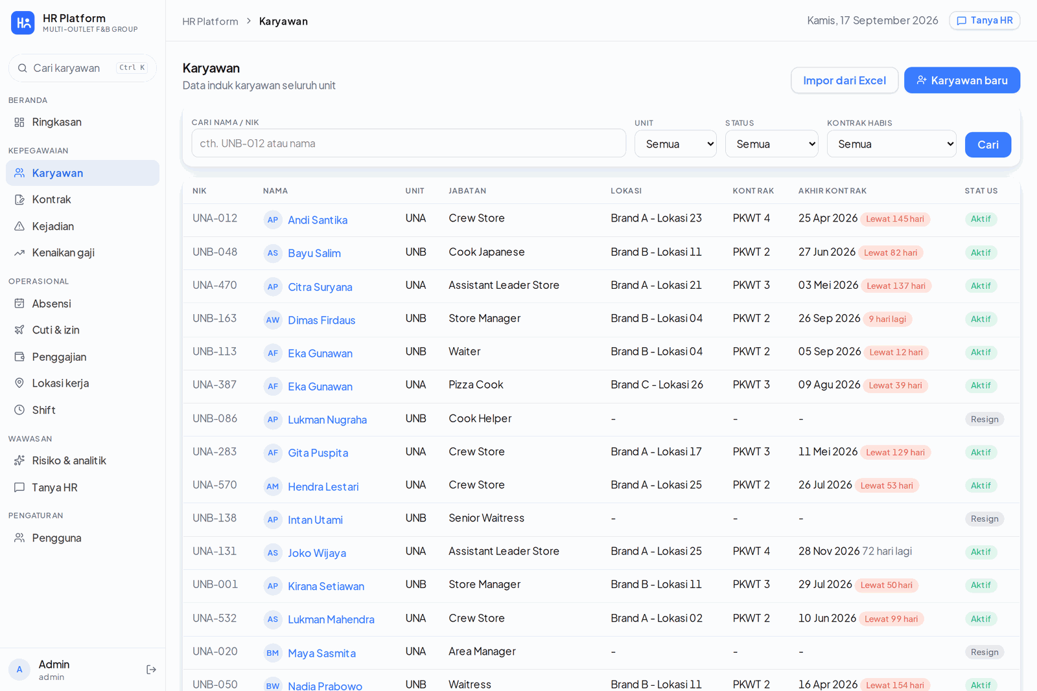This screenshot has width=1037, height=691.
Task: Click the AS avatar of Bayu Salim
Action: 273,253
